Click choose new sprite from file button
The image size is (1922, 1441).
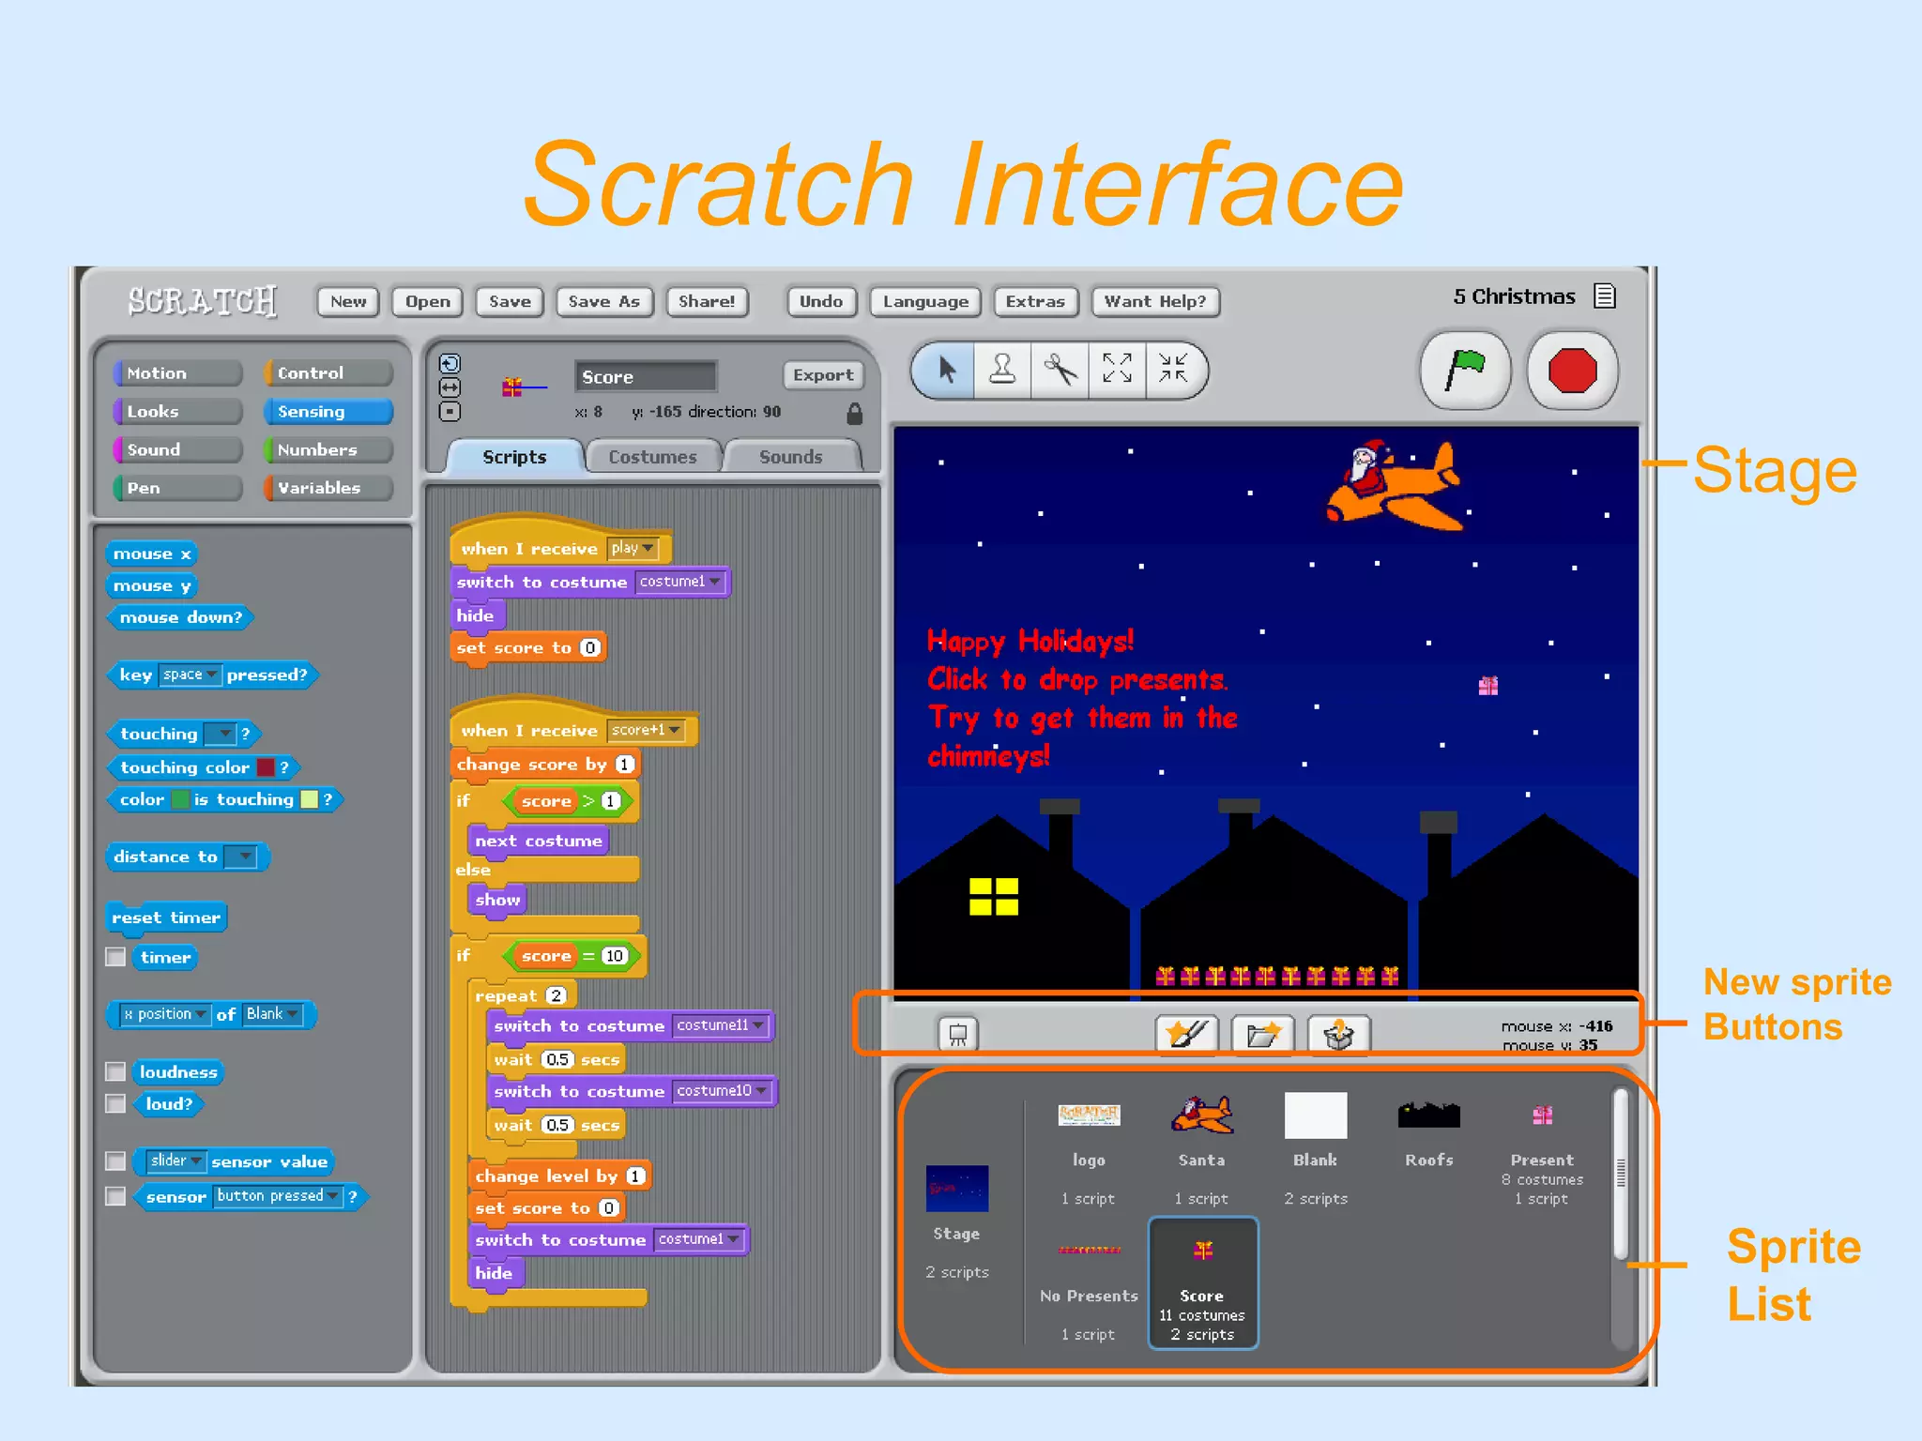[x=1262, y=1035]
